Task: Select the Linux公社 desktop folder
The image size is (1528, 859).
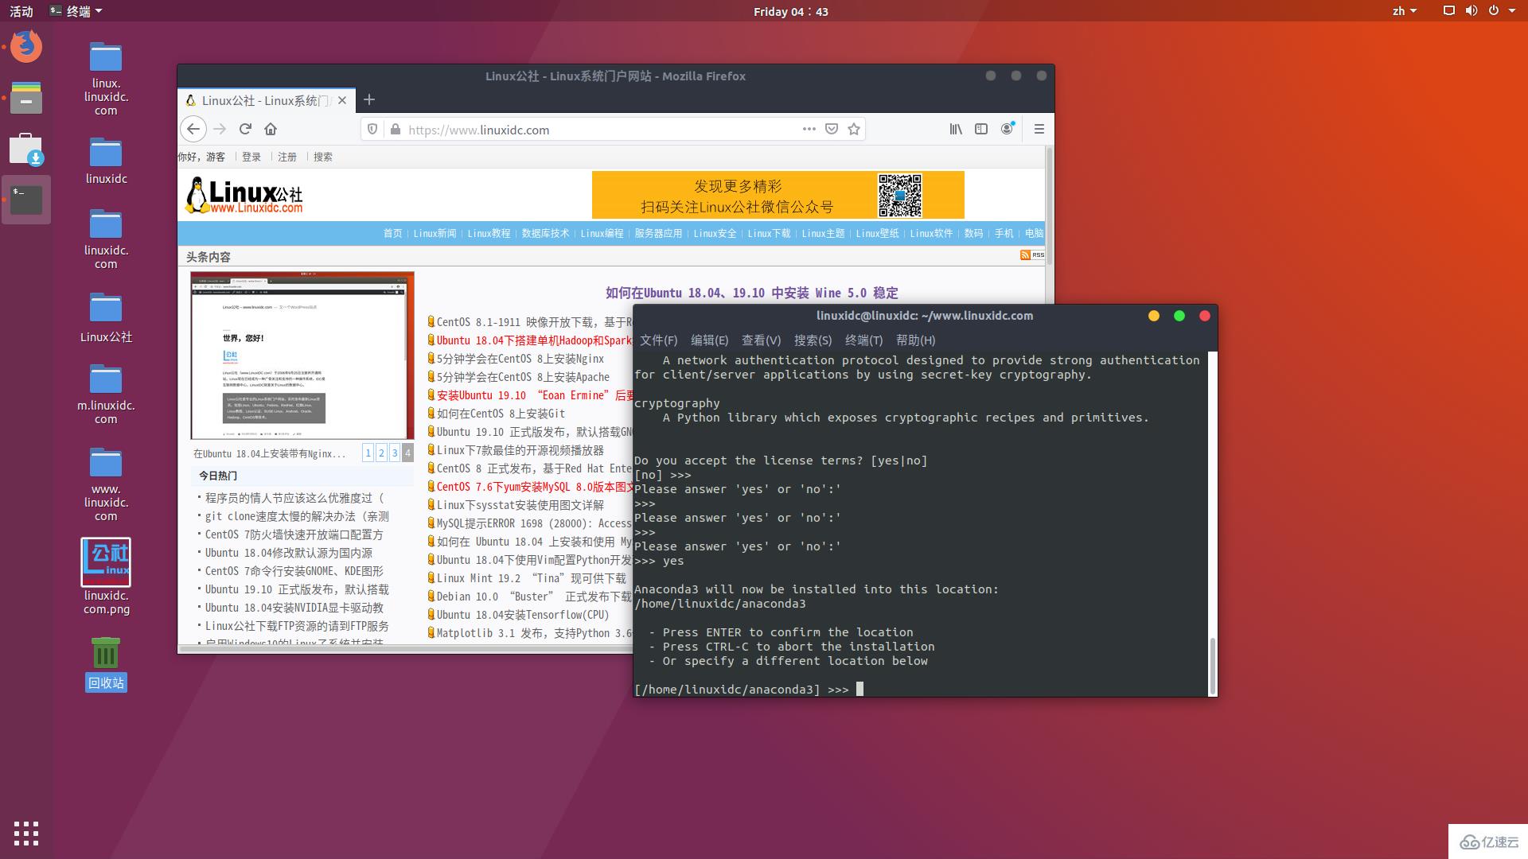Action: (x=106, y=317)
